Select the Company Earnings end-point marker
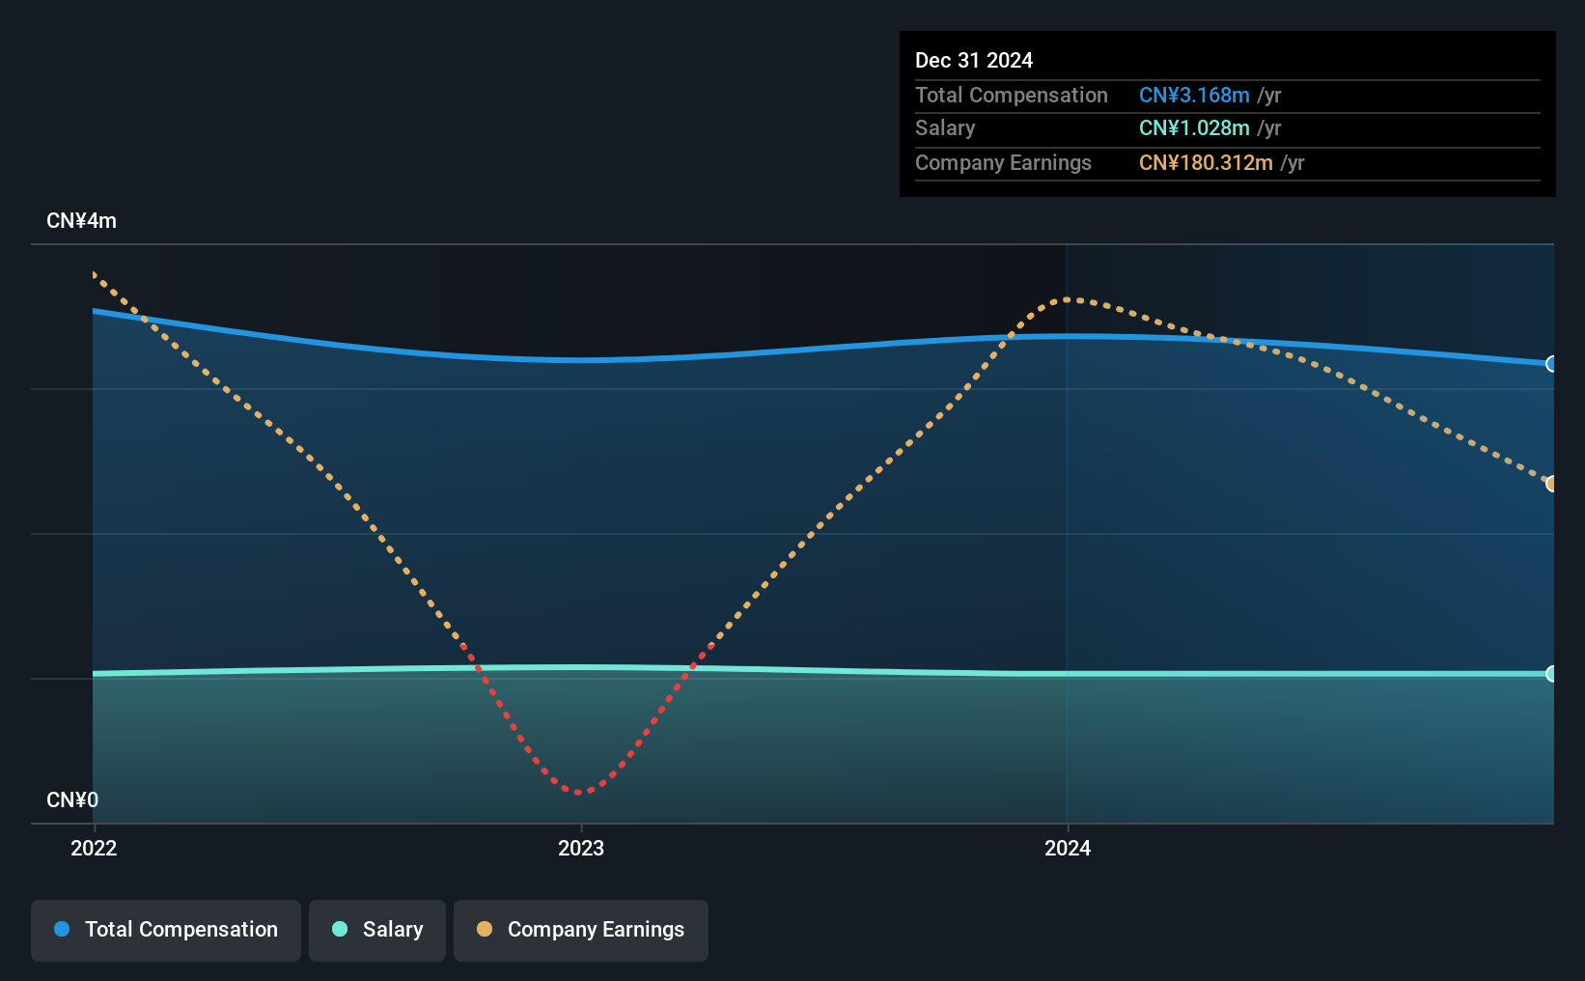1585x981 pixels. [x=1551, y=484]
